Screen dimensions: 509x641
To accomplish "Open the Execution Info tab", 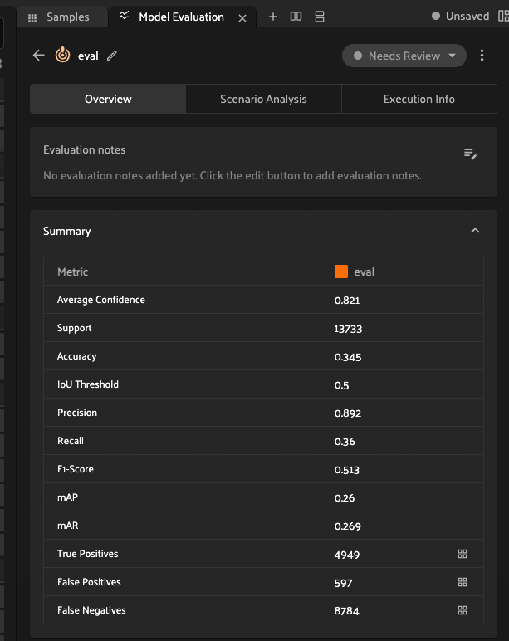I will click(x=419, y=99).
